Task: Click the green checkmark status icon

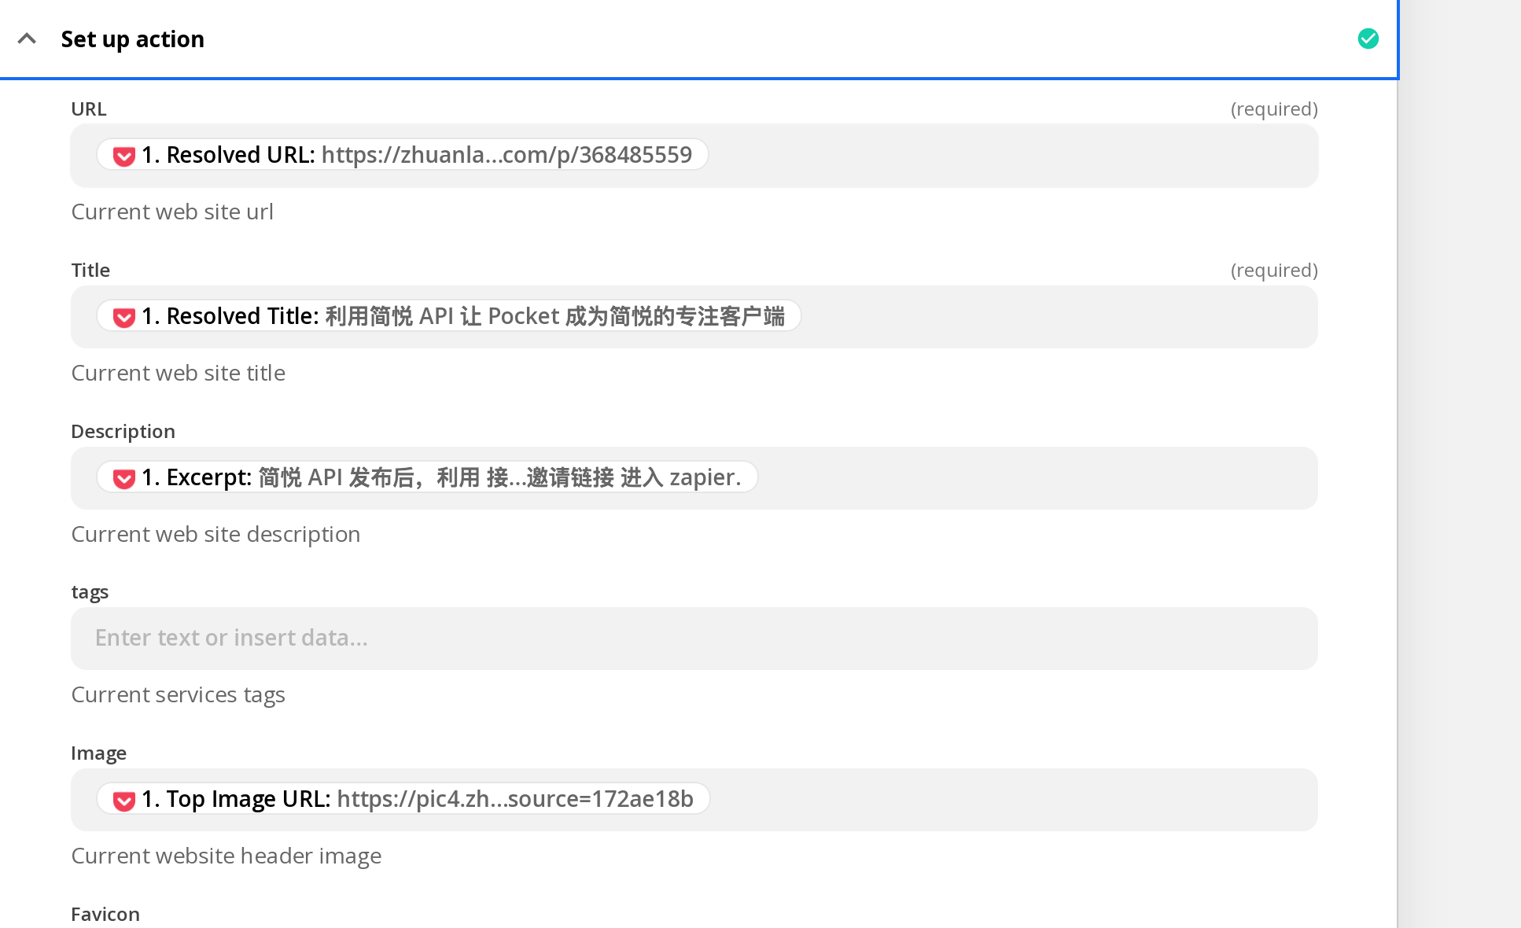Action: 1368,39
